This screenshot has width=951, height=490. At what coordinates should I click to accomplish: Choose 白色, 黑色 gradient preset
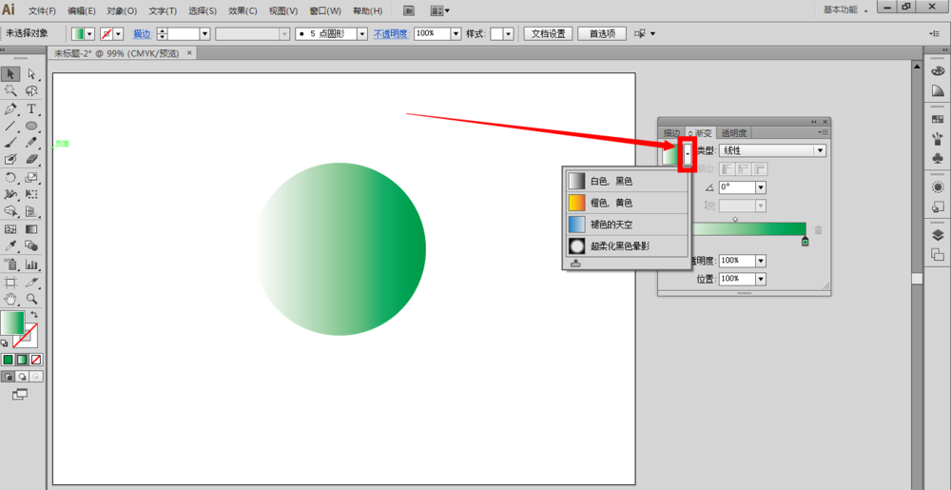click(x=627, y=181)
